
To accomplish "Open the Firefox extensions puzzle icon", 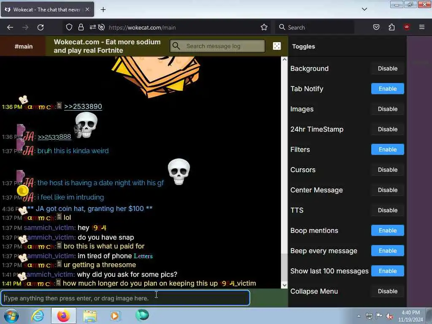I will click(391, 27).
